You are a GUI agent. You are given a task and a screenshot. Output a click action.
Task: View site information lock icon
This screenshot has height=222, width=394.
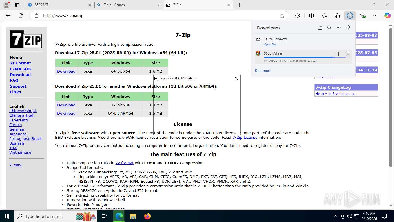point(36,16)
